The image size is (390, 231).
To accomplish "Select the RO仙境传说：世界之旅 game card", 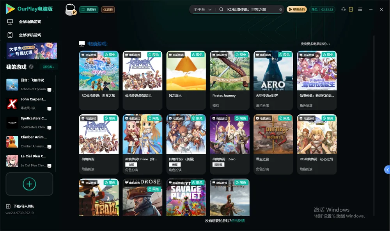I will 99,80.
